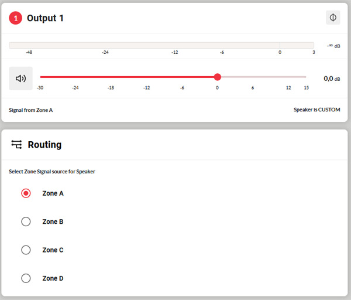Set volume slider to 12 dB mark
The height and width of the screenshot is (300, 351).
point(288,77)
